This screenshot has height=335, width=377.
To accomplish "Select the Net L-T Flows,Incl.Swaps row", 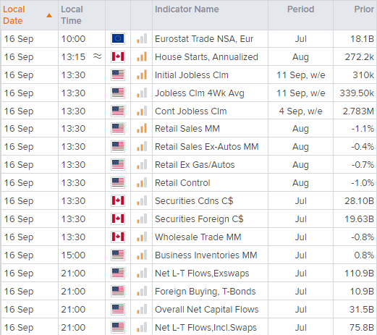I will [189, 327].
